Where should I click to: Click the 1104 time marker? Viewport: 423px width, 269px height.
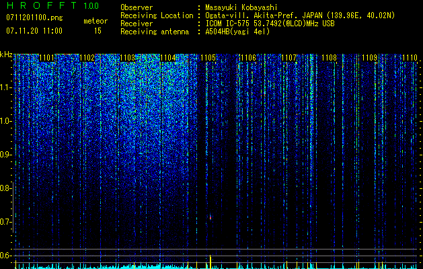click(x=168, y=58)
